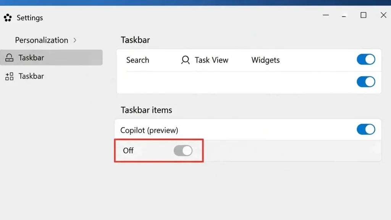Select the first Taskbar item in the sidebar
Screen dimensions: 391x220
click(32, 57)
